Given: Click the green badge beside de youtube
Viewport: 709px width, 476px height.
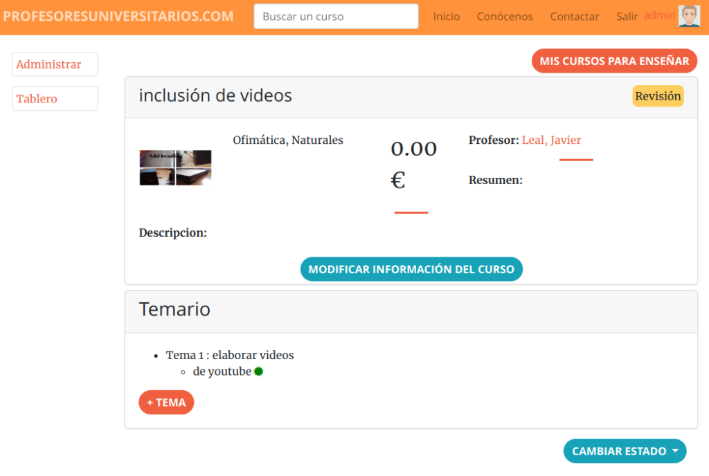Looking at the screenshot, I should pyautogui.click(x=258, y=372).
